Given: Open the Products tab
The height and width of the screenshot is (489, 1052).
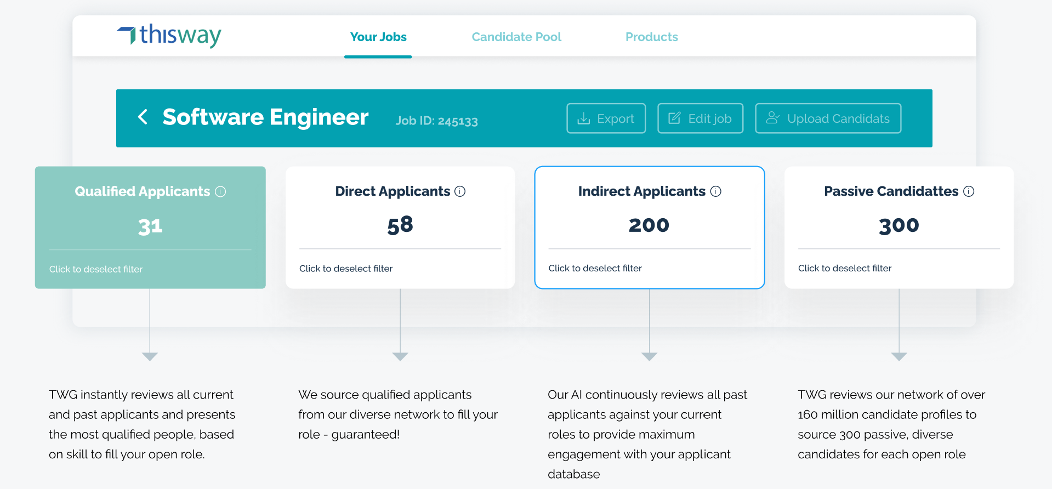Looking at the screenshot, I should point(652,37).
